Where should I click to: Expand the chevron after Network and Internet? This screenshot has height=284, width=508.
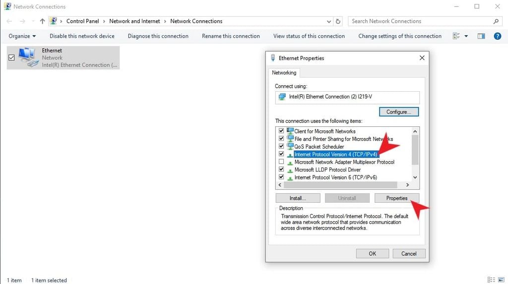(x=165, y=21)
